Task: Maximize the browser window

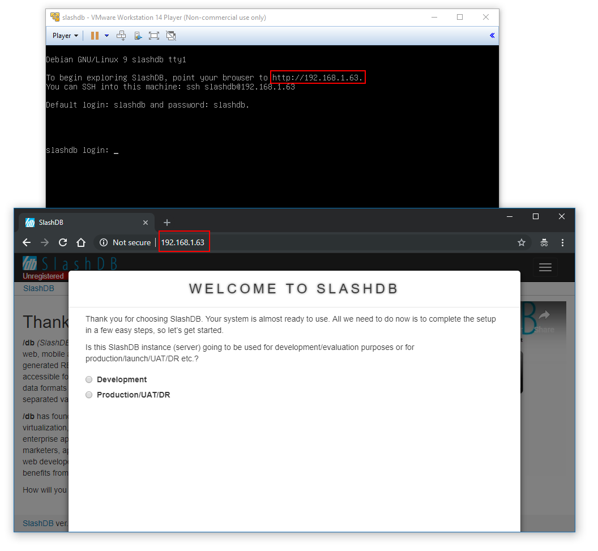Action: coord(536,216)
